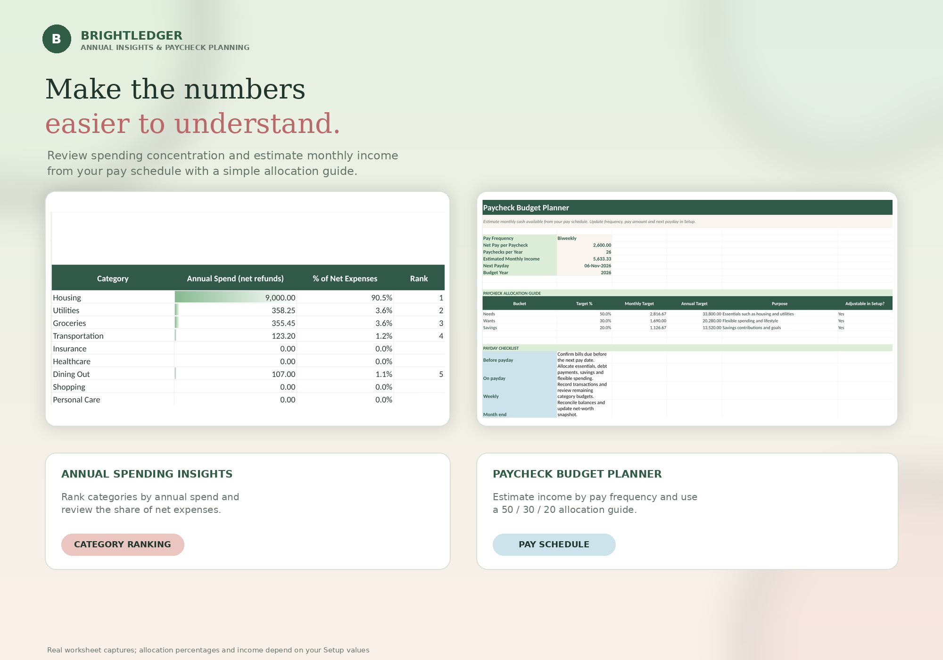Click the % of Net Expenses header
The width and height of the screenshot is (943, 660).
point(345,279)
